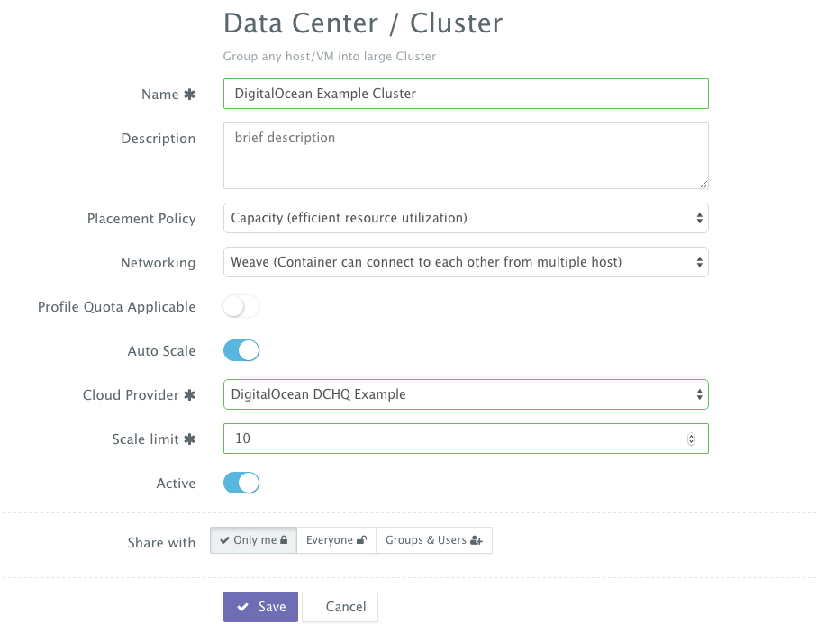Screen dimensions: 817x624
Task: Switch sharing to Everyone
Action: pyautogui.click(x=335, y=539)
